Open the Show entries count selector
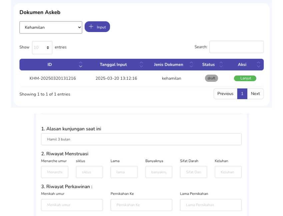This screenshot has height=216, width=283. coord(42,47)
